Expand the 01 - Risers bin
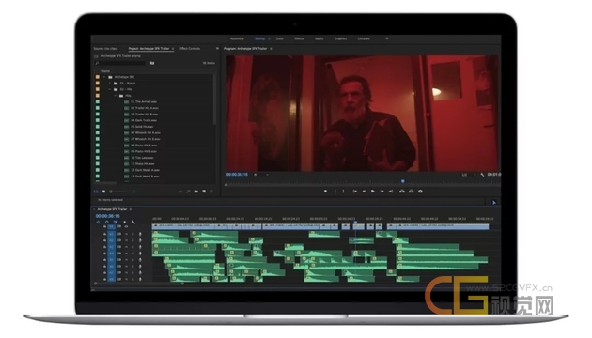 point(110,84)
